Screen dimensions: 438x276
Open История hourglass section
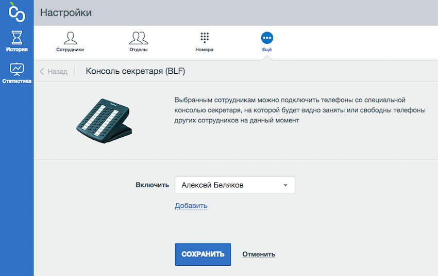pyautogui.click(x=17, y=41)
